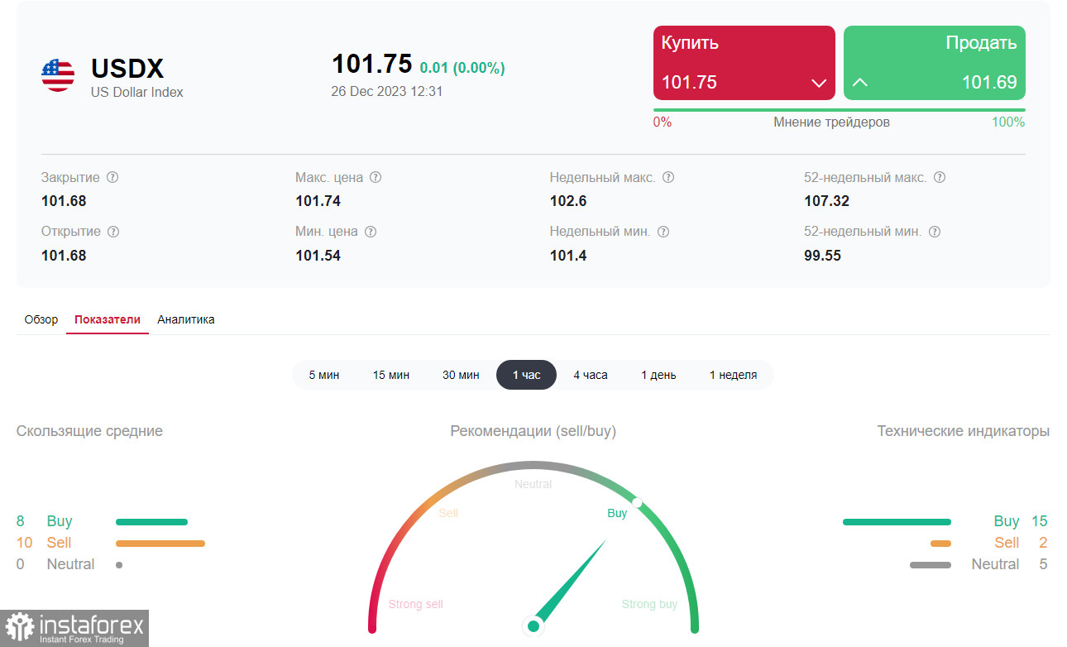The height and width of the screenshot is (647, 1067).
Task: Click the 0.01 (0.00%) change value
Action: point(462,68)
